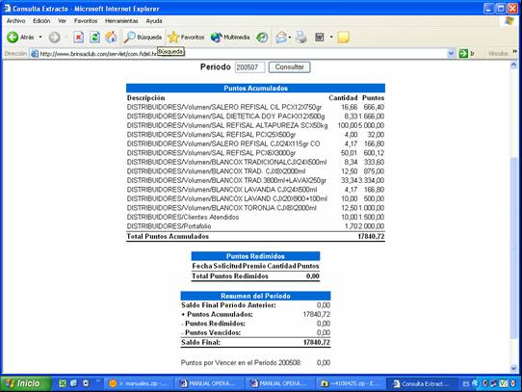
Task: Open the Multimedia toolbar button
Action: tap(230, 37)
